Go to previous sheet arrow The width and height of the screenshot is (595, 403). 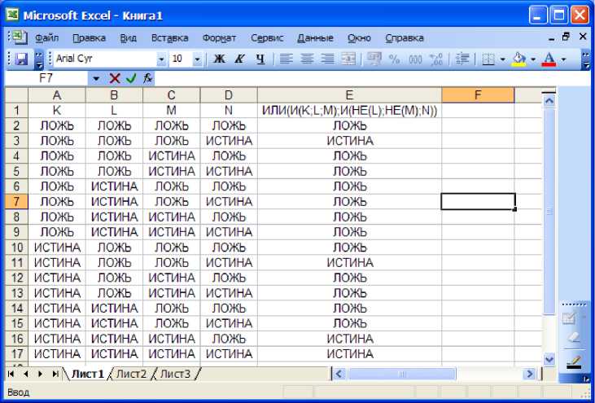pos(25,375)
